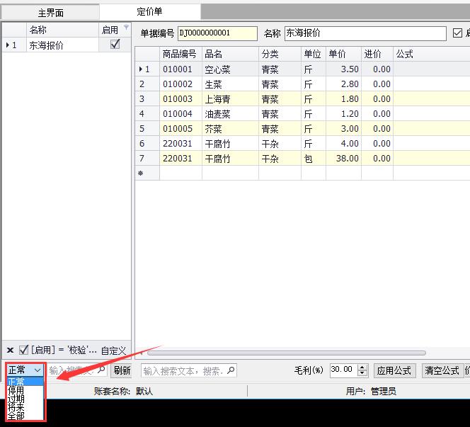470x427 pixels.
Task: Click the 公式 column header
Action: tap(432, 55)
